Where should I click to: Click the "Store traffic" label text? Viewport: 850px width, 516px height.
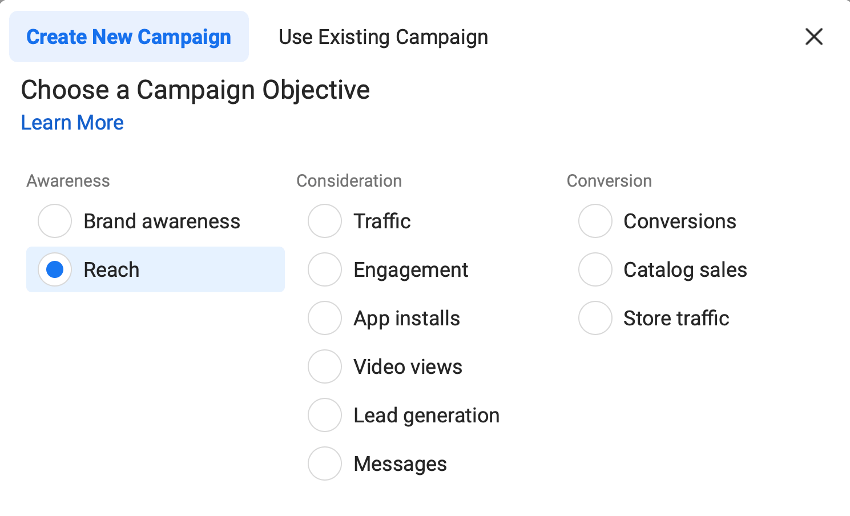point(676,319)
